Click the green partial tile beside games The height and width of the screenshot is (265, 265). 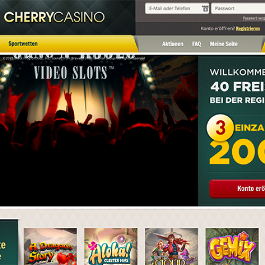9,242
